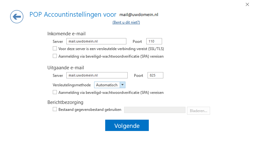Image resolution: width=254 pixels, height=148 pixels.
Task: Enable SSL/TLS encrypted connection for incoming server
Action: click(x=55, y=48)
